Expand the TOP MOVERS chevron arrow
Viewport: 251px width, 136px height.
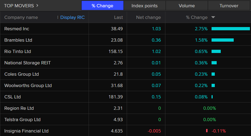37,6
